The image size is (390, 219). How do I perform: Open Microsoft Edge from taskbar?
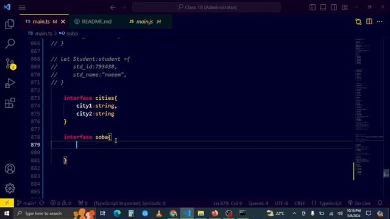coord(117,214)
